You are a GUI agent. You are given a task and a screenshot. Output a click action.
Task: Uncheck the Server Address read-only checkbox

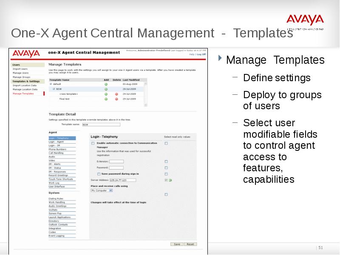point(166,180)
